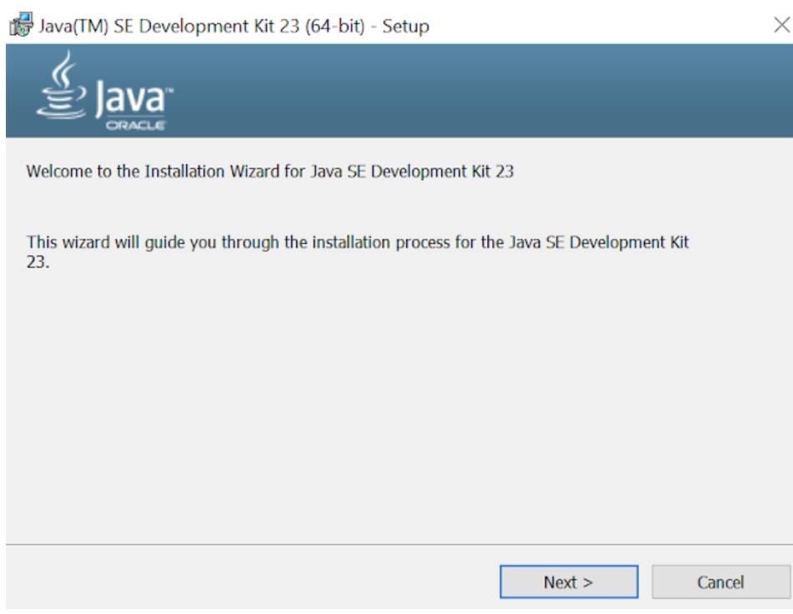Click the 'This wizard will guide you' paragraph
The width and height of the screenshot is (793, 614).
pyautogui.click(x=357, y=252)
